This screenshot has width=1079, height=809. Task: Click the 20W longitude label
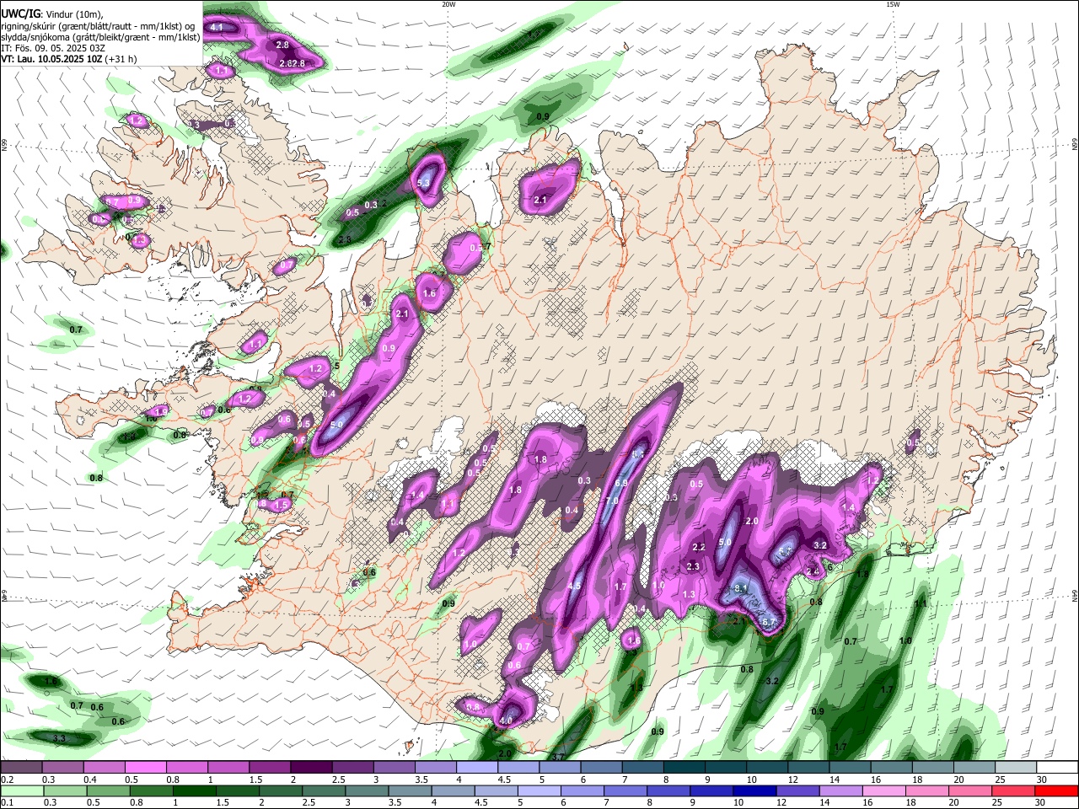click(448, 4)
